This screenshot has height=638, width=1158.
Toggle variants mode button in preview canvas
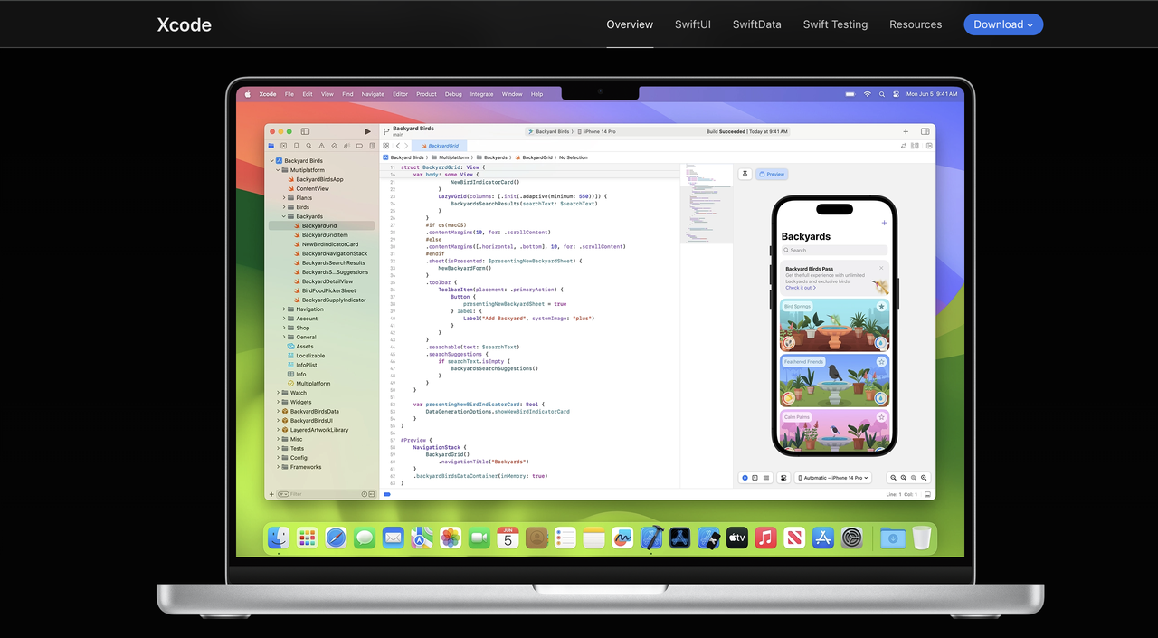click(x=766, y=478)
